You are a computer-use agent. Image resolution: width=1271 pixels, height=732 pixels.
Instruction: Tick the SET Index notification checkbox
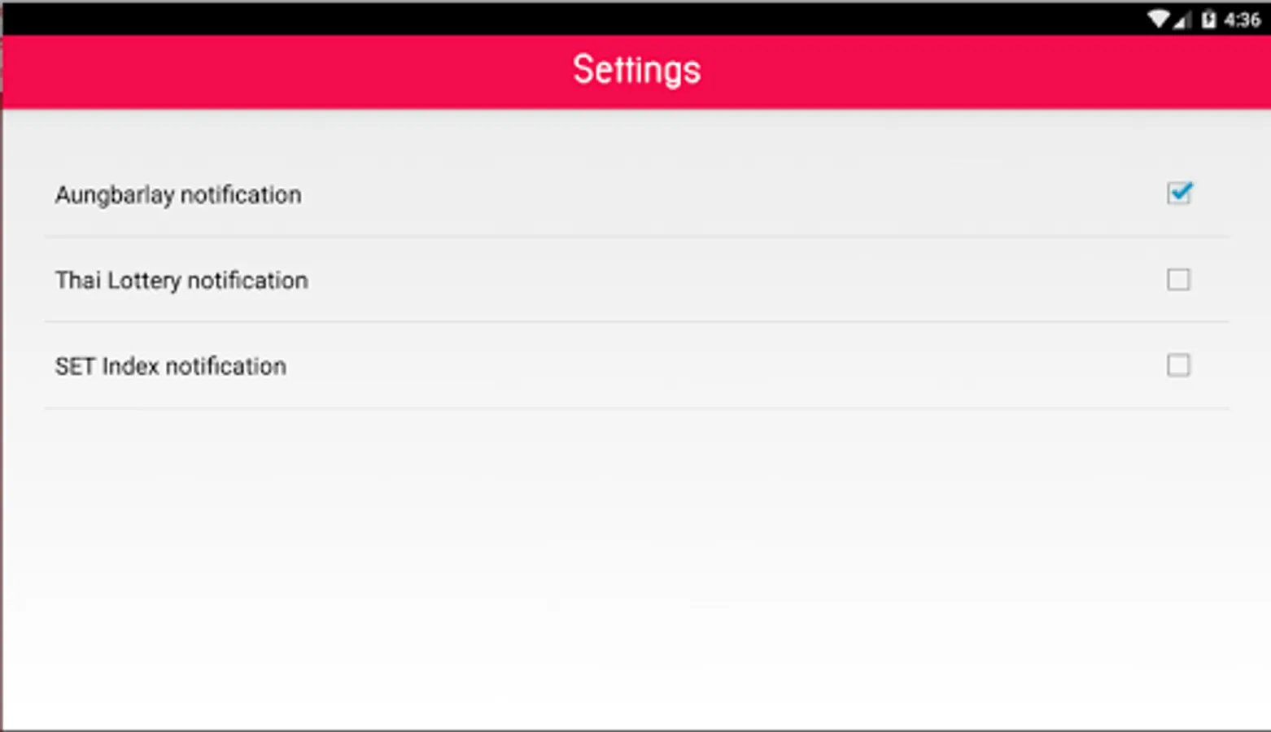(x=1178, y=365)
